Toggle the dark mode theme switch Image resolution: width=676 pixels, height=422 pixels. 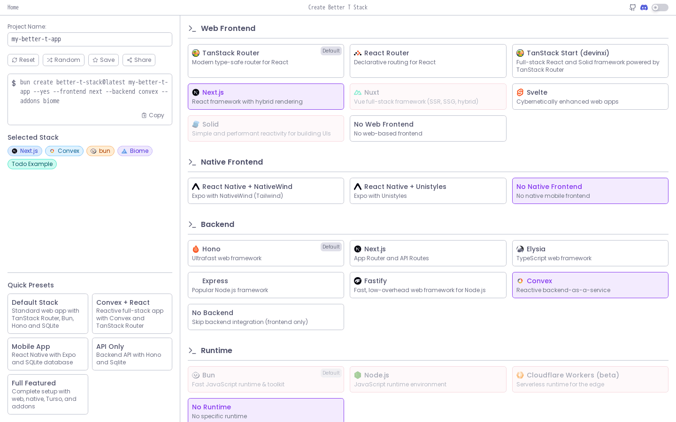point(660,8)
